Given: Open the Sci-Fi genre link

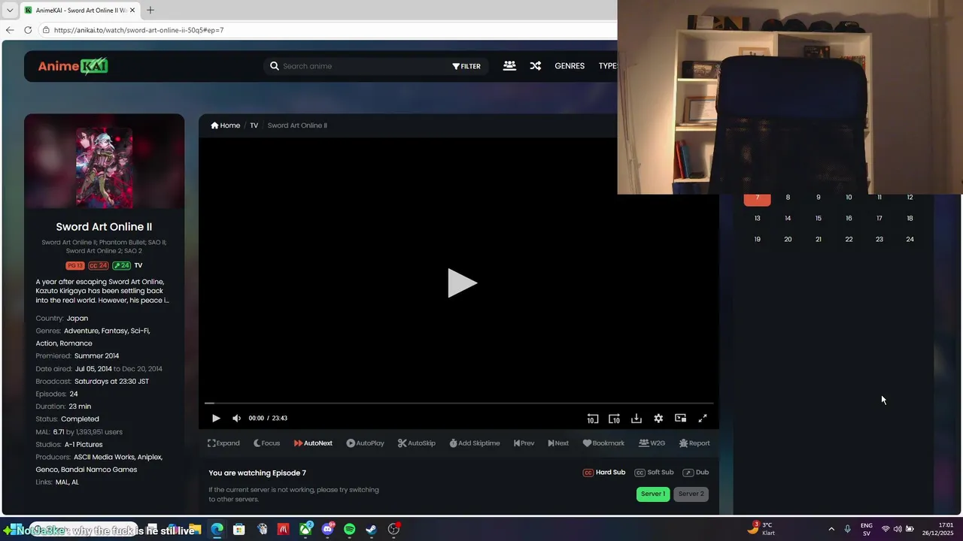Looking at the screenshot, I should (x=141, y=331).
